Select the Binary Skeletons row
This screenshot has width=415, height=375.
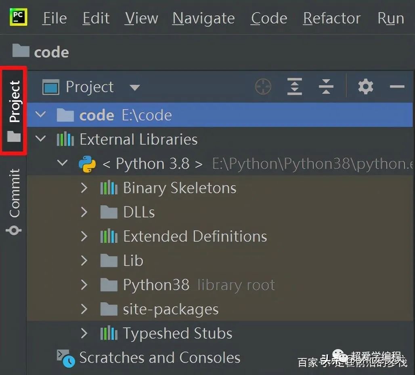[220, 187]
